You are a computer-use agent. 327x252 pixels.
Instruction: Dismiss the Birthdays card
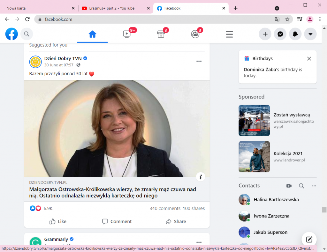pos(309,59)
